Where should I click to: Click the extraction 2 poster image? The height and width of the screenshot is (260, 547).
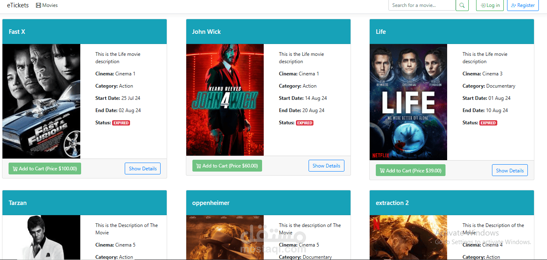pyautogui.click(x=408, y=238)
